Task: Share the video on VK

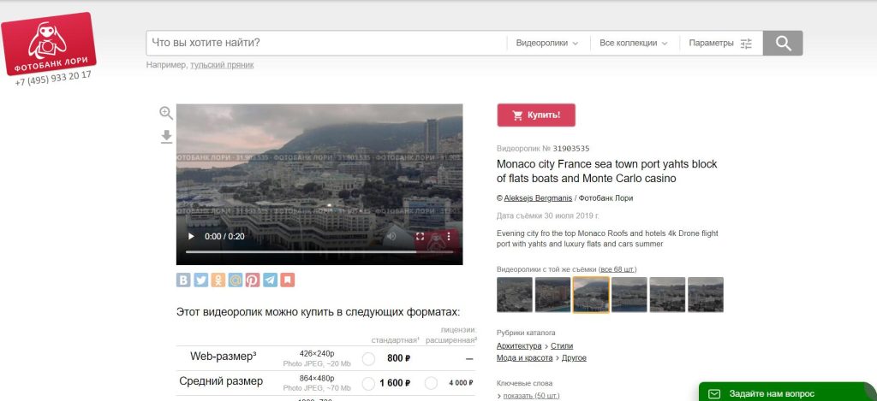Action: pos(183,280)
